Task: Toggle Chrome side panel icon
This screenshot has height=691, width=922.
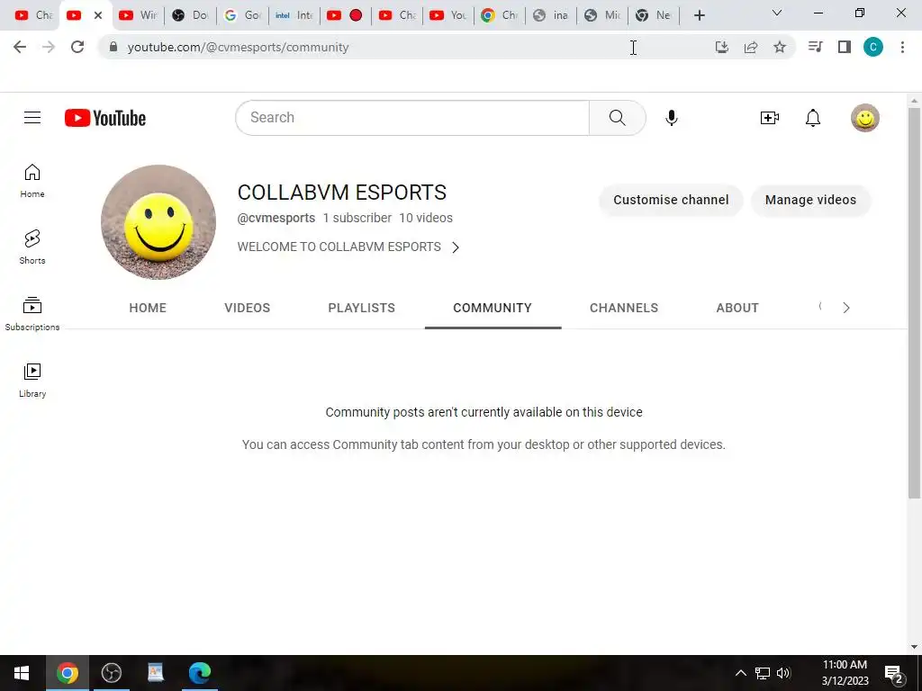Action: [845, 47]
